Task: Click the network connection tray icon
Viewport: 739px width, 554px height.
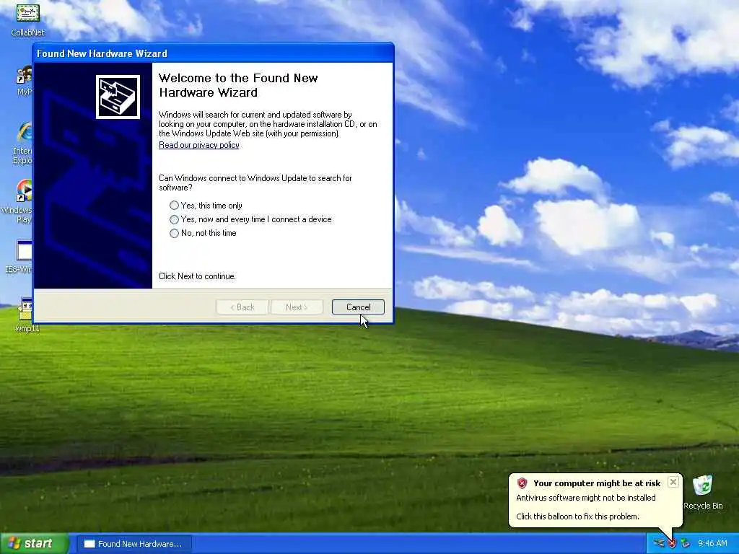Action: [x=659, y=544]
